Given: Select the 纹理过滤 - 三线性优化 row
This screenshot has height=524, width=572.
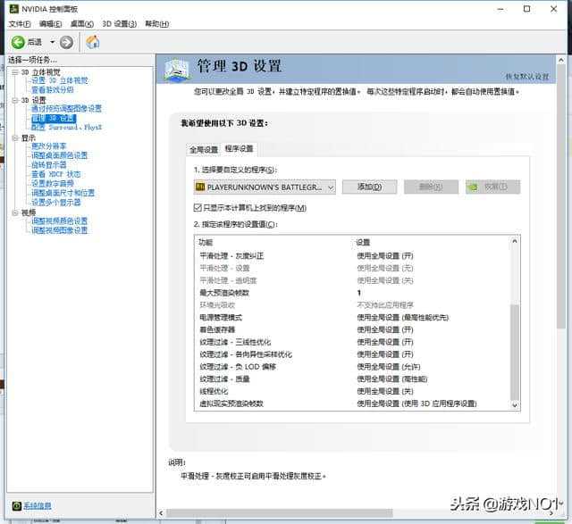Looking at the screenshot, I should [352, 342].
